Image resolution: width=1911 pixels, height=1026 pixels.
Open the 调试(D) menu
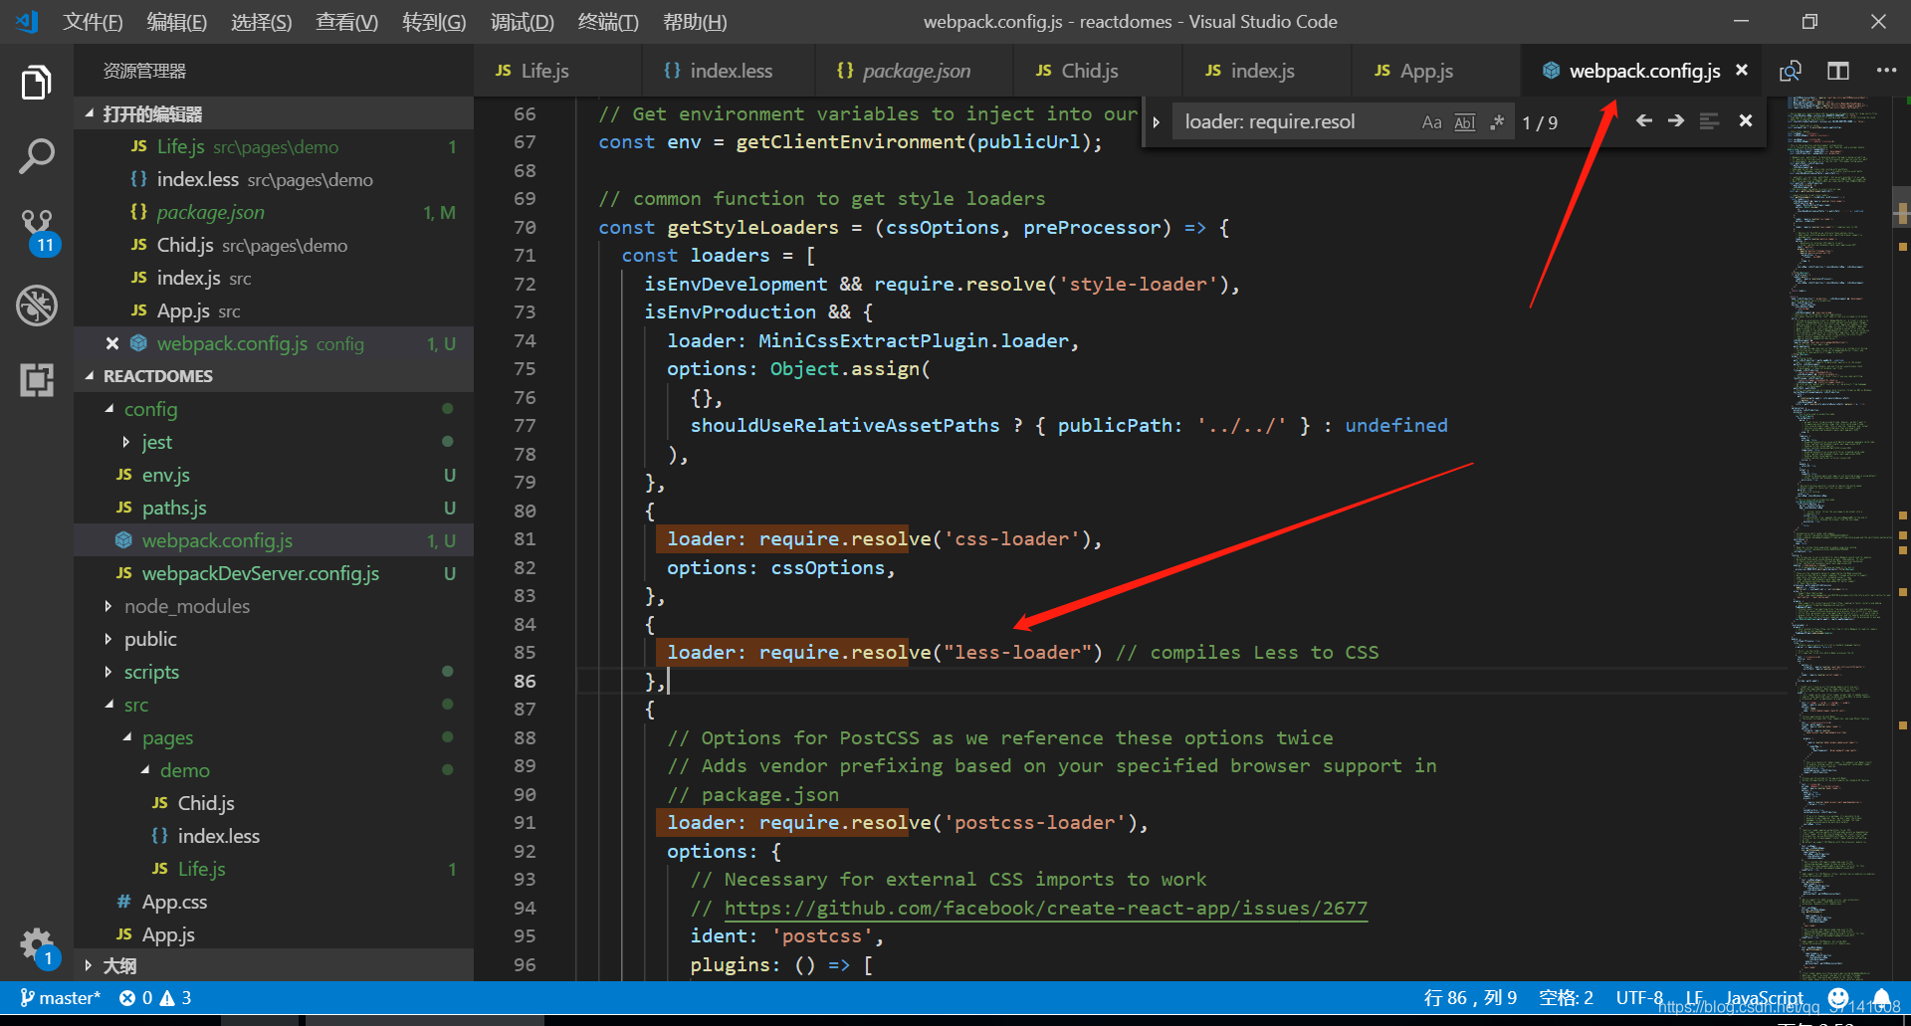522,22
